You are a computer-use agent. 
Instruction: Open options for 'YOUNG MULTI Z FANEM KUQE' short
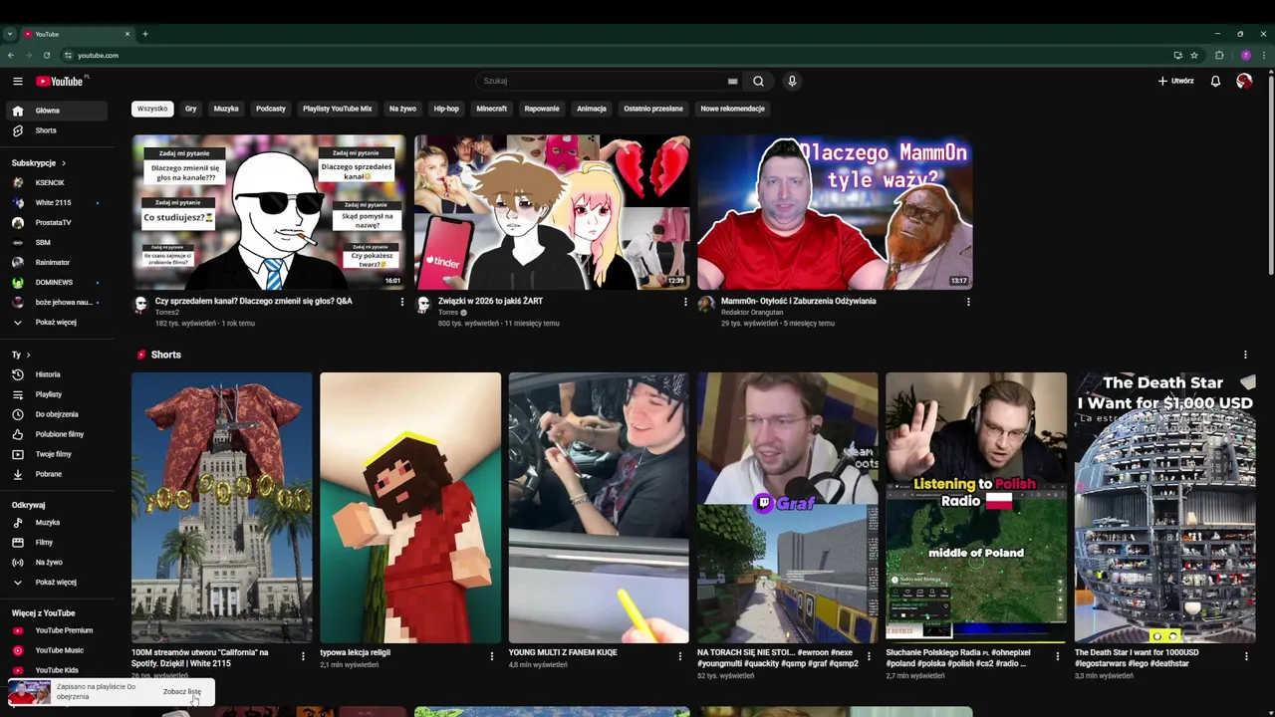680,656
